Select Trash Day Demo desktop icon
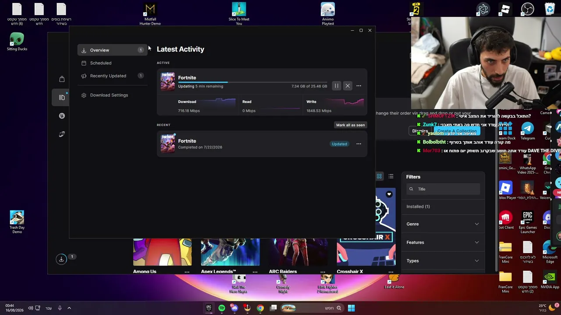This screenshot has width=561, height=315. [x=17, y=222]
